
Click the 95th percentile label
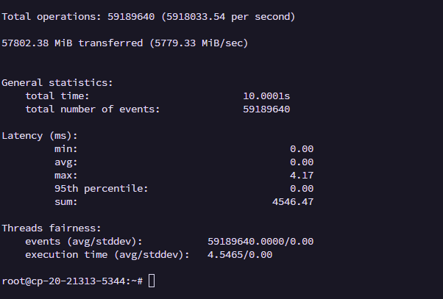[x=101, y=188]
